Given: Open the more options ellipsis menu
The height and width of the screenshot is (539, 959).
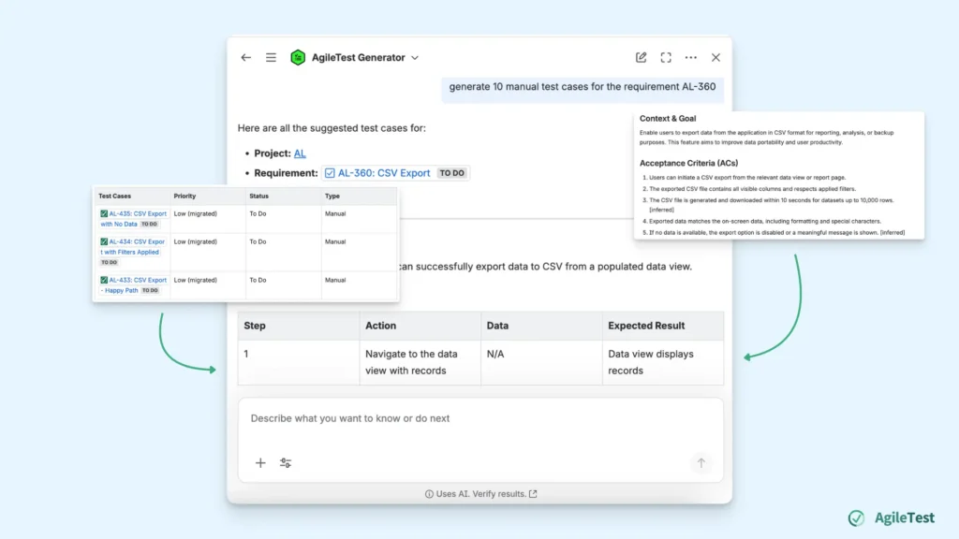Looking at the screenshot, I should pos(690,57).
